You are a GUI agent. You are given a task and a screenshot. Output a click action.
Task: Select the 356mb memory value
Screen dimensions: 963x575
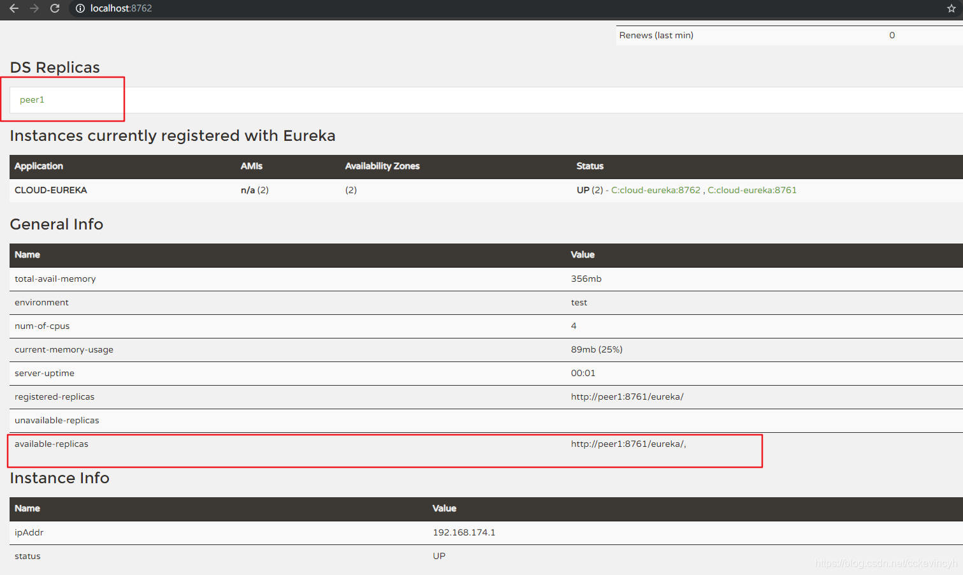[x=586, y=279]
